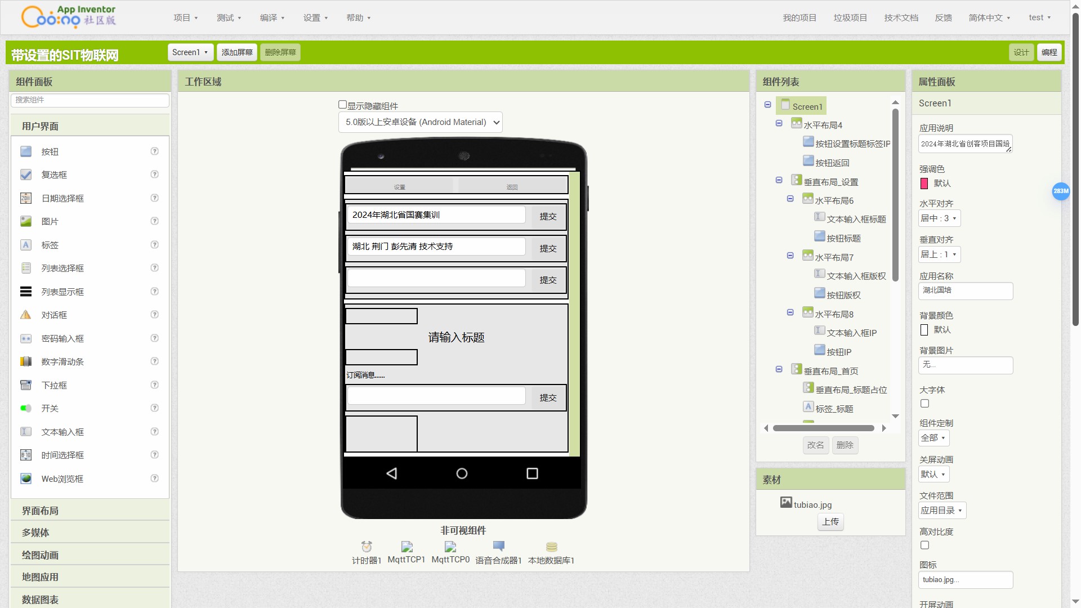
Task: Enable the 大字体 checkbox
Action: [924, 404]
